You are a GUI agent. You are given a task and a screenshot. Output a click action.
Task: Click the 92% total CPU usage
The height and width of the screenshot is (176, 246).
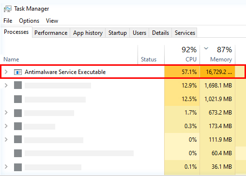(189, 50)
